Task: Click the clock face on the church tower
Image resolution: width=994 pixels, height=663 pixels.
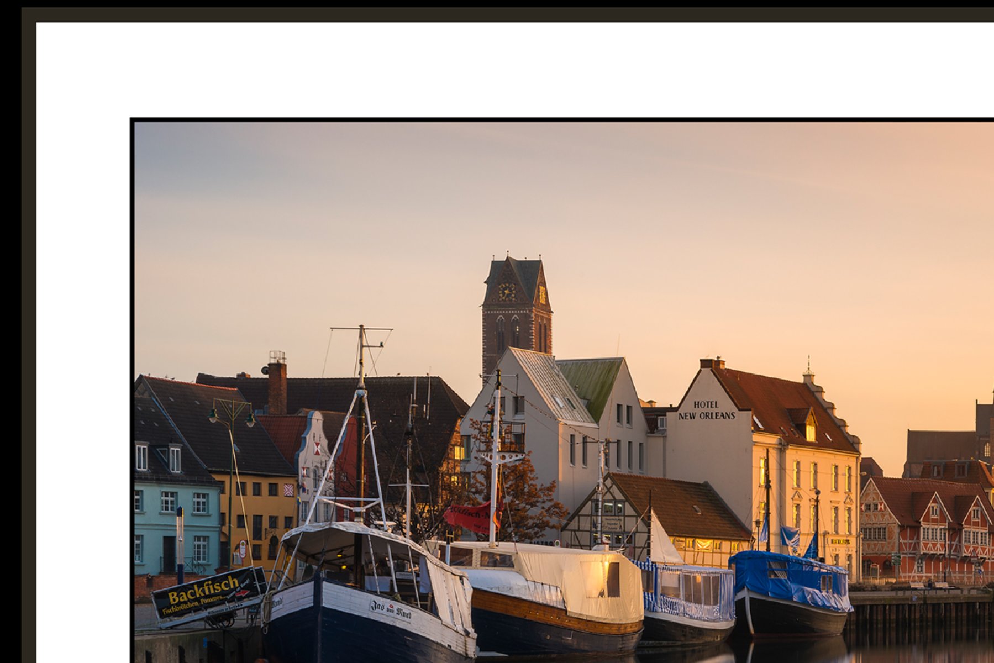Action: click(507, 292)
